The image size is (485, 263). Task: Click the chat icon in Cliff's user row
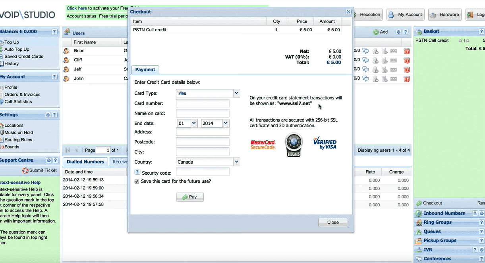click(x=365, y=60)
